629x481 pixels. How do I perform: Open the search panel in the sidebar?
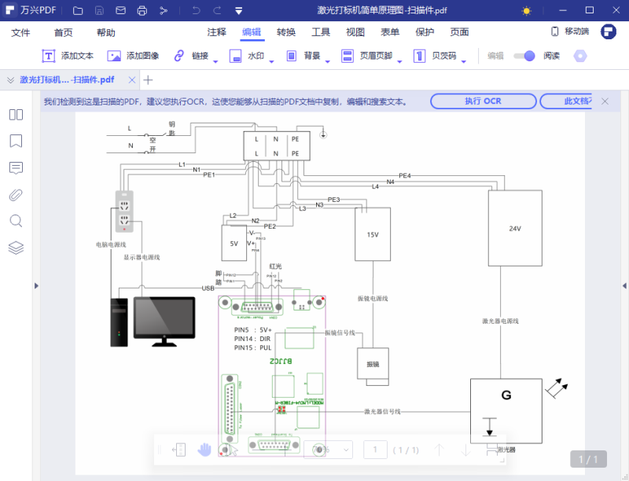16,221
